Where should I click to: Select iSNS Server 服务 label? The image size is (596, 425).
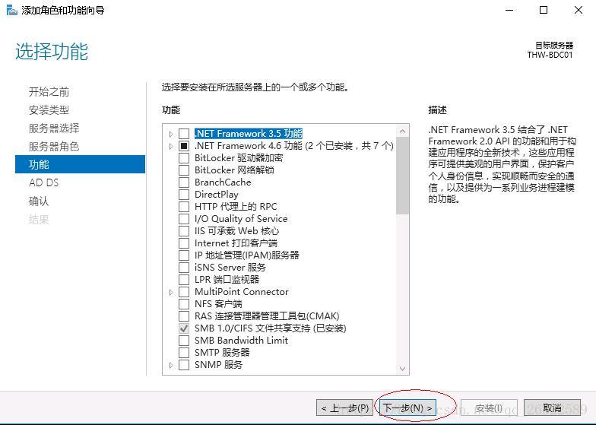click(230, 268)
